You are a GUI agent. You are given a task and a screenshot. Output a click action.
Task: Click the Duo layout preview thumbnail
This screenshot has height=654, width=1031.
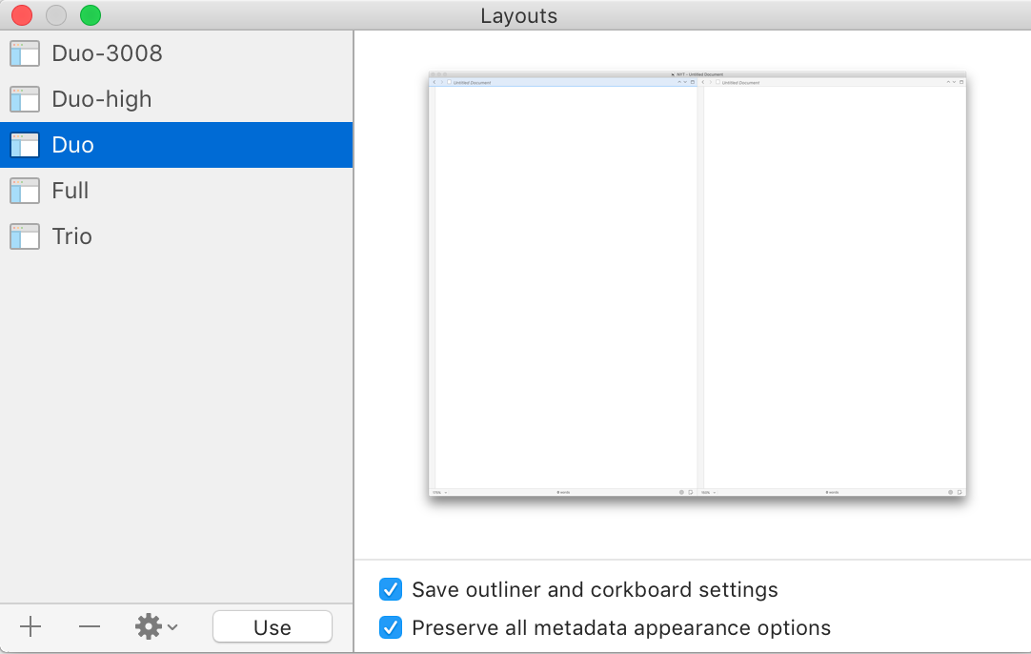pyautogui.click(x=697, y=283)
